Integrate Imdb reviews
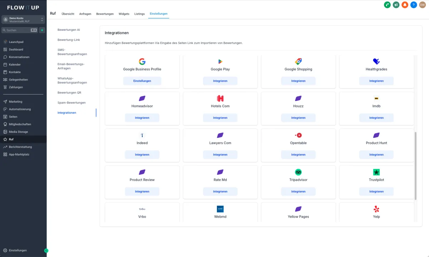 pyautogui.click(x=376, y=118)
